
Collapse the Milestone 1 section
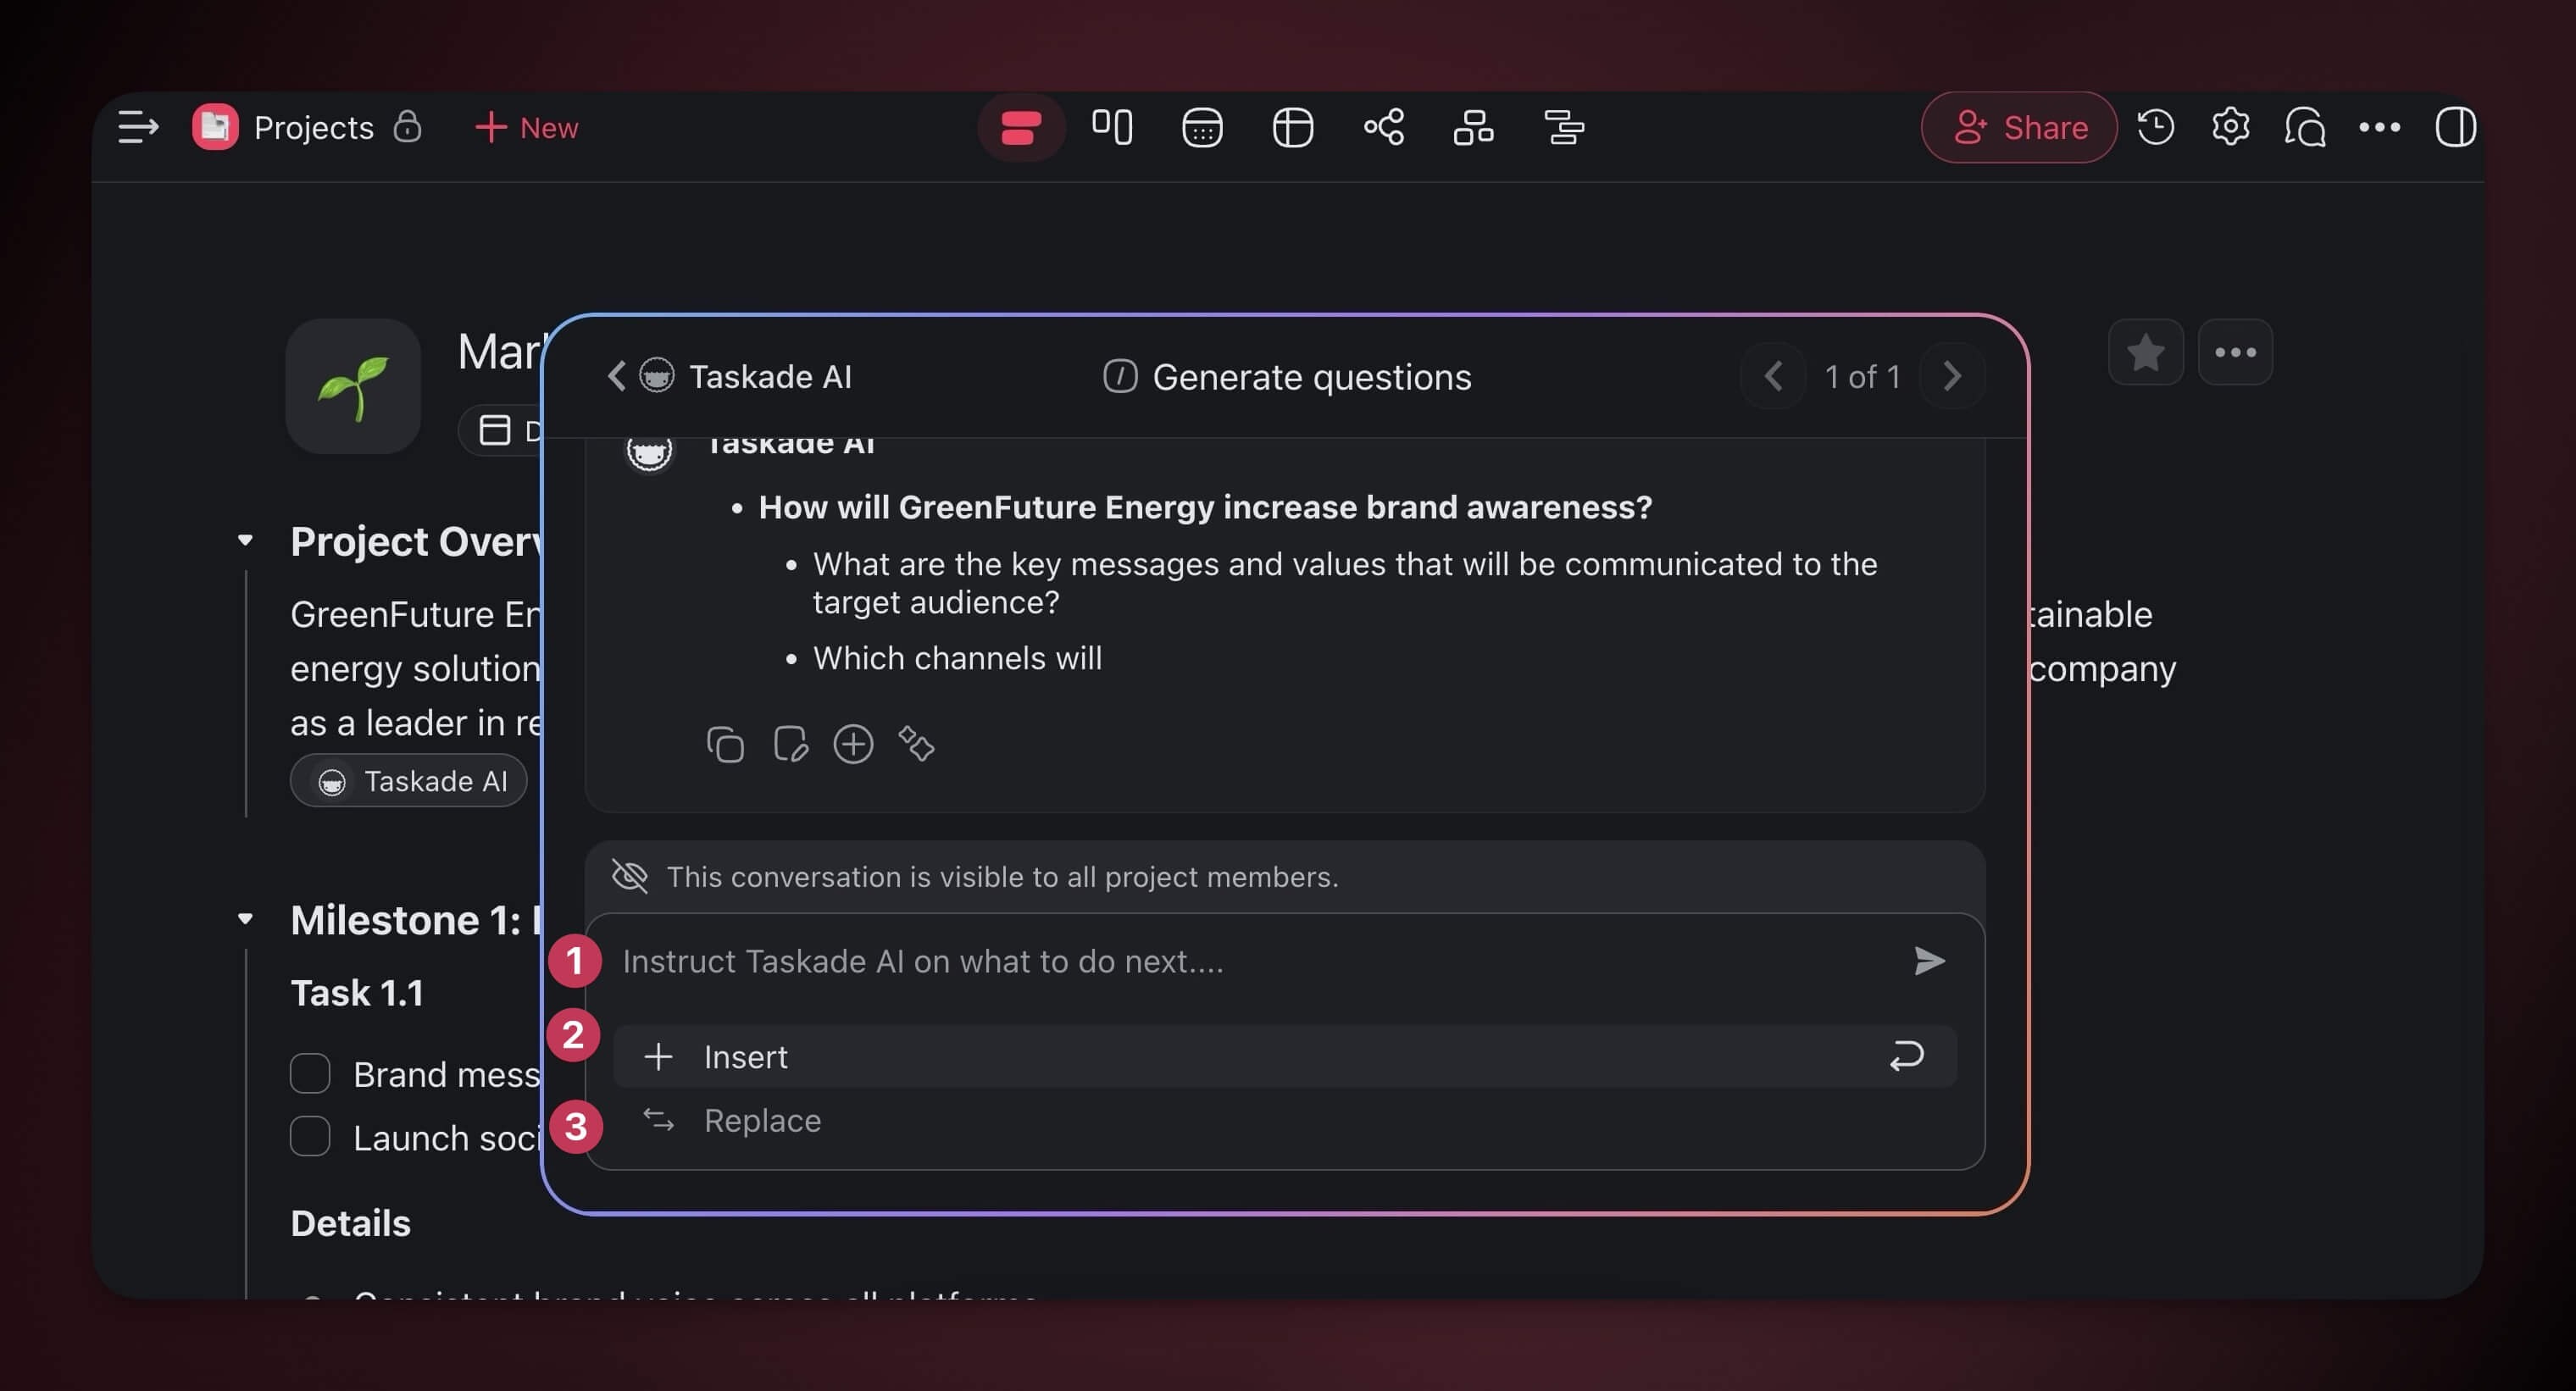(245, 919)
